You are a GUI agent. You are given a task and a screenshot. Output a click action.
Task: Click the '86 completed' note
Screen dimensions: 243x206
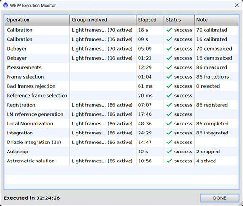(213, 124)
